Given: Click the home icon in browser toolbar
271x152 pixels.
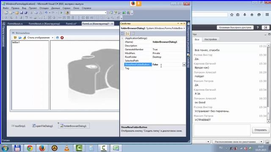Looking at the screenshot, I should pyautogui.click(x=252, y=15).
